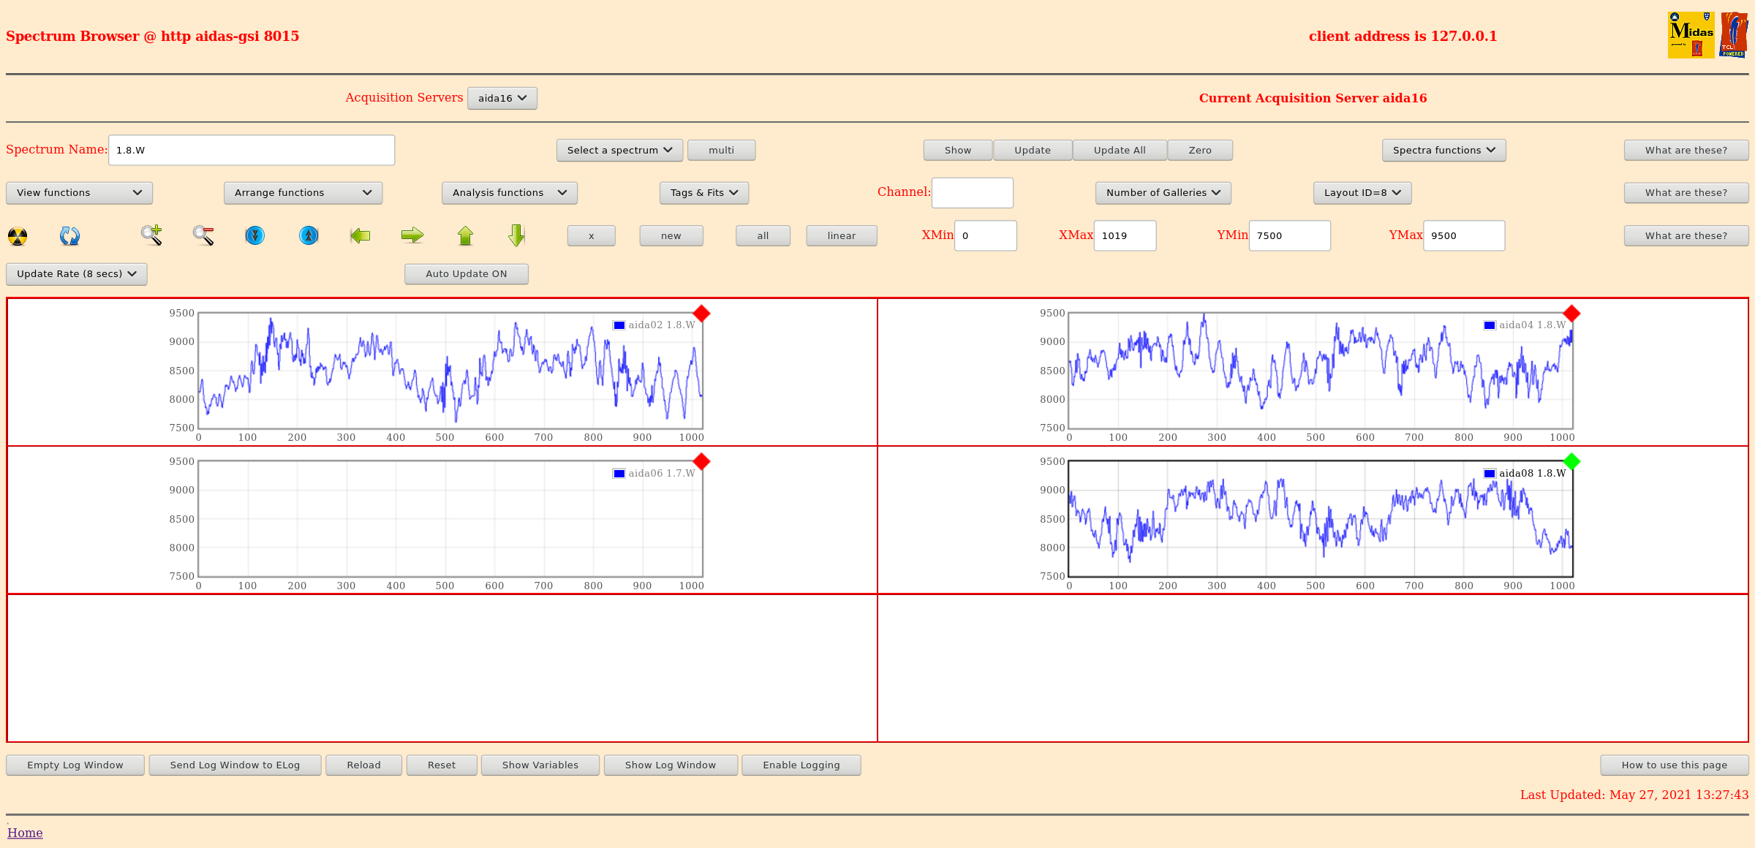
Task: Click the green up arrow icon
Action: click(x=465, y=235)
